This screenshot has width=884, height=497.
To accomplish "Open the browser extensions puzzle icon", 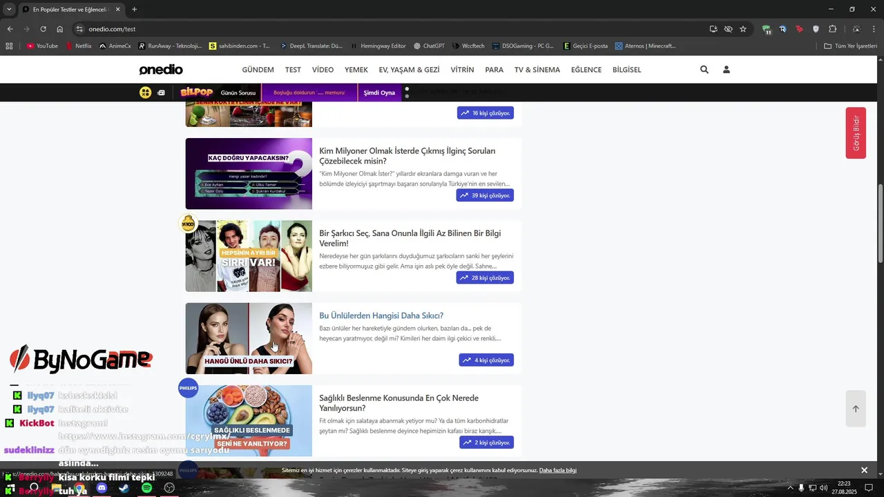I will (832, 29).
